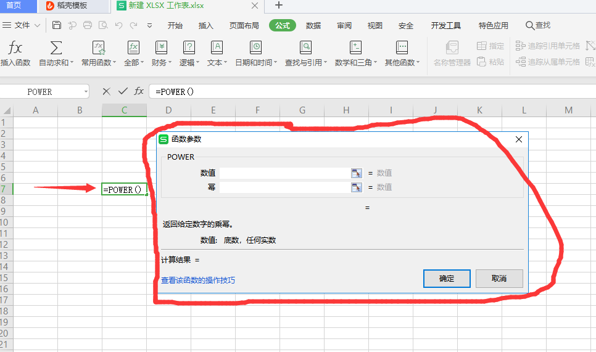The image size is (596, 352).
Task: Click the AutoSum (自动求和) sigma icon
Action: click(x=56, y=48)
